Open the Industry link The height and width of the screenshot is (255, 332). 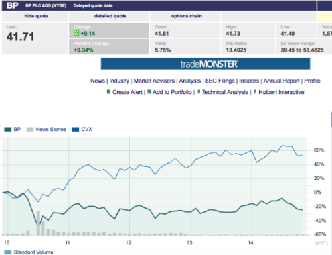pyautogui.click(x=119, y=81)
